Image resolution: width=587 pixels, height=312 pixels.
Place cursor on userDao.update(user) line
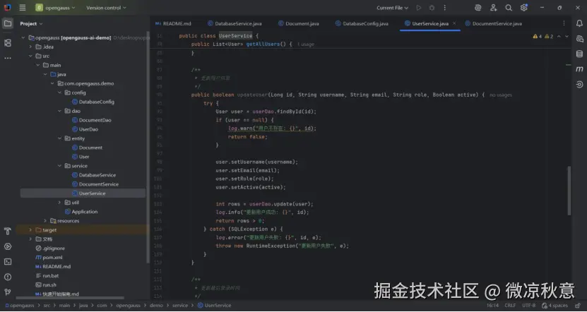264,204
